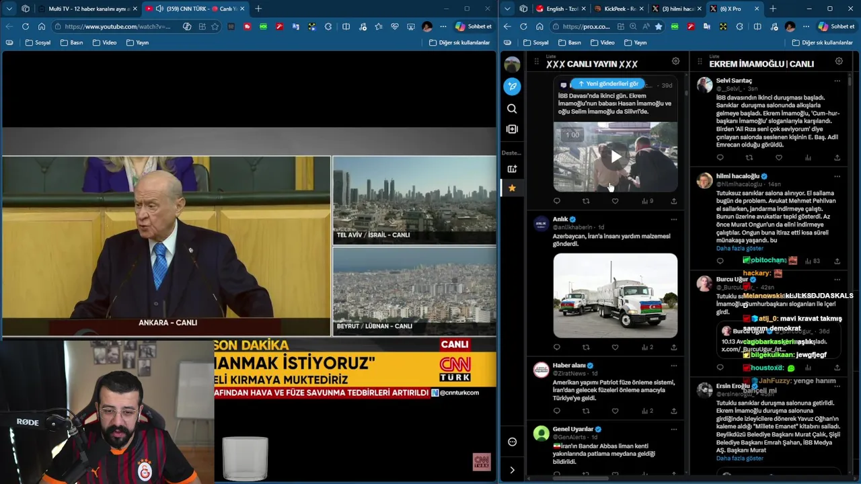Open more menu on Genel Uyarılar post
The height and width of the screenshot is (484, 861).
click(673, 429)
